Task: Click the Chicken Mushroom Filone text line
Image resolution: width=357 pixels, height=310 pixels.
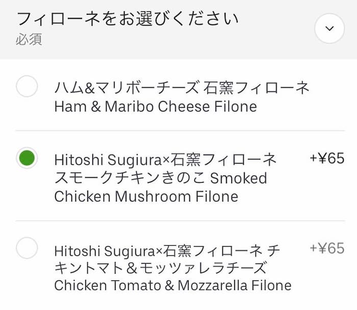Action: click(146, 197)
